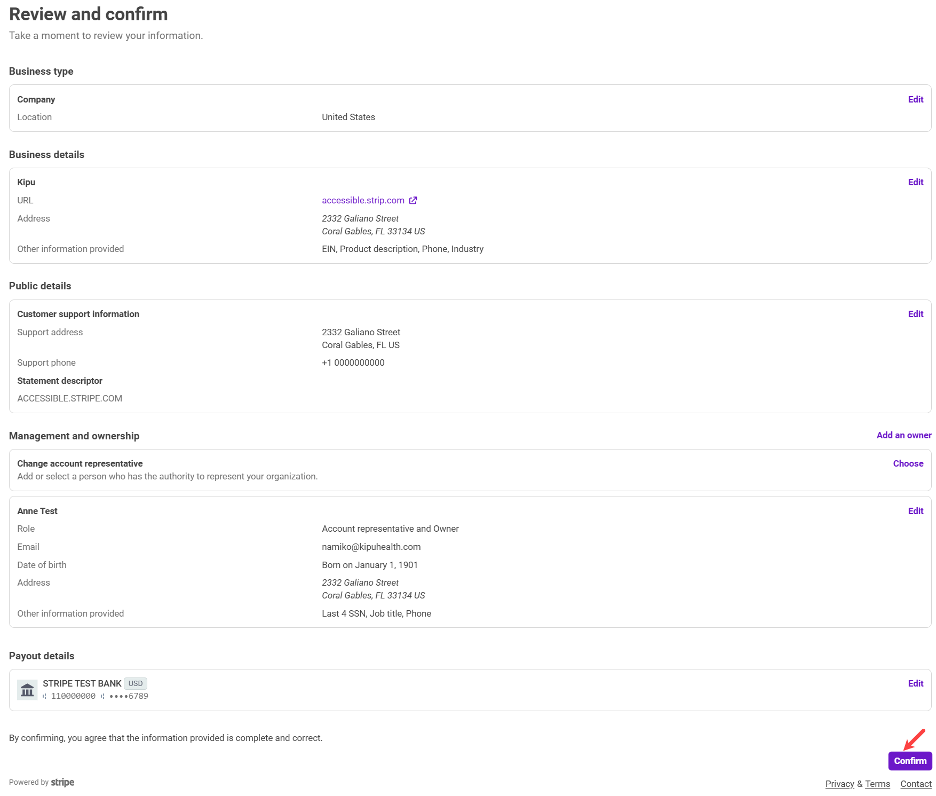Click the Stripe logo in footer
The image size is (936, 796).
62,782
